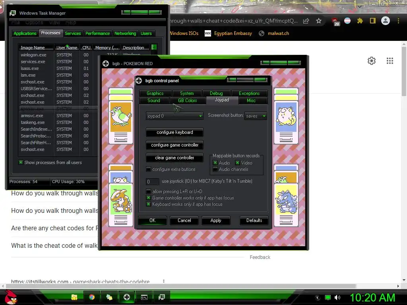Switch to Graphics tab in control panel
Viewport: 407px width, 305px height.
155,93
